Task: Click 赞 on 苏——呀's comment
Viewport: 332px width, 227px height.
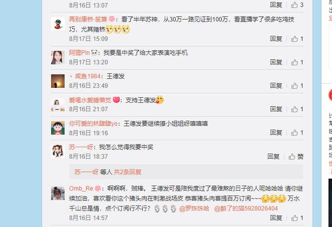Action: click(296, 156)
